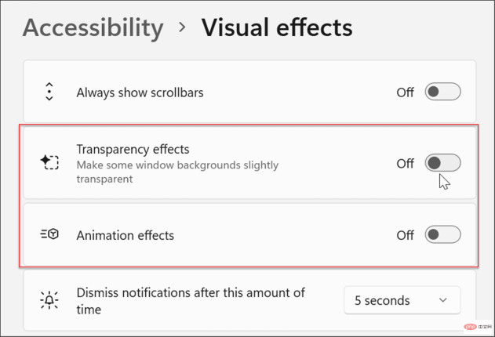Switch on Animation effects toggle
The height and width of the screenshot is (337, 495).
tap(442, 234)
